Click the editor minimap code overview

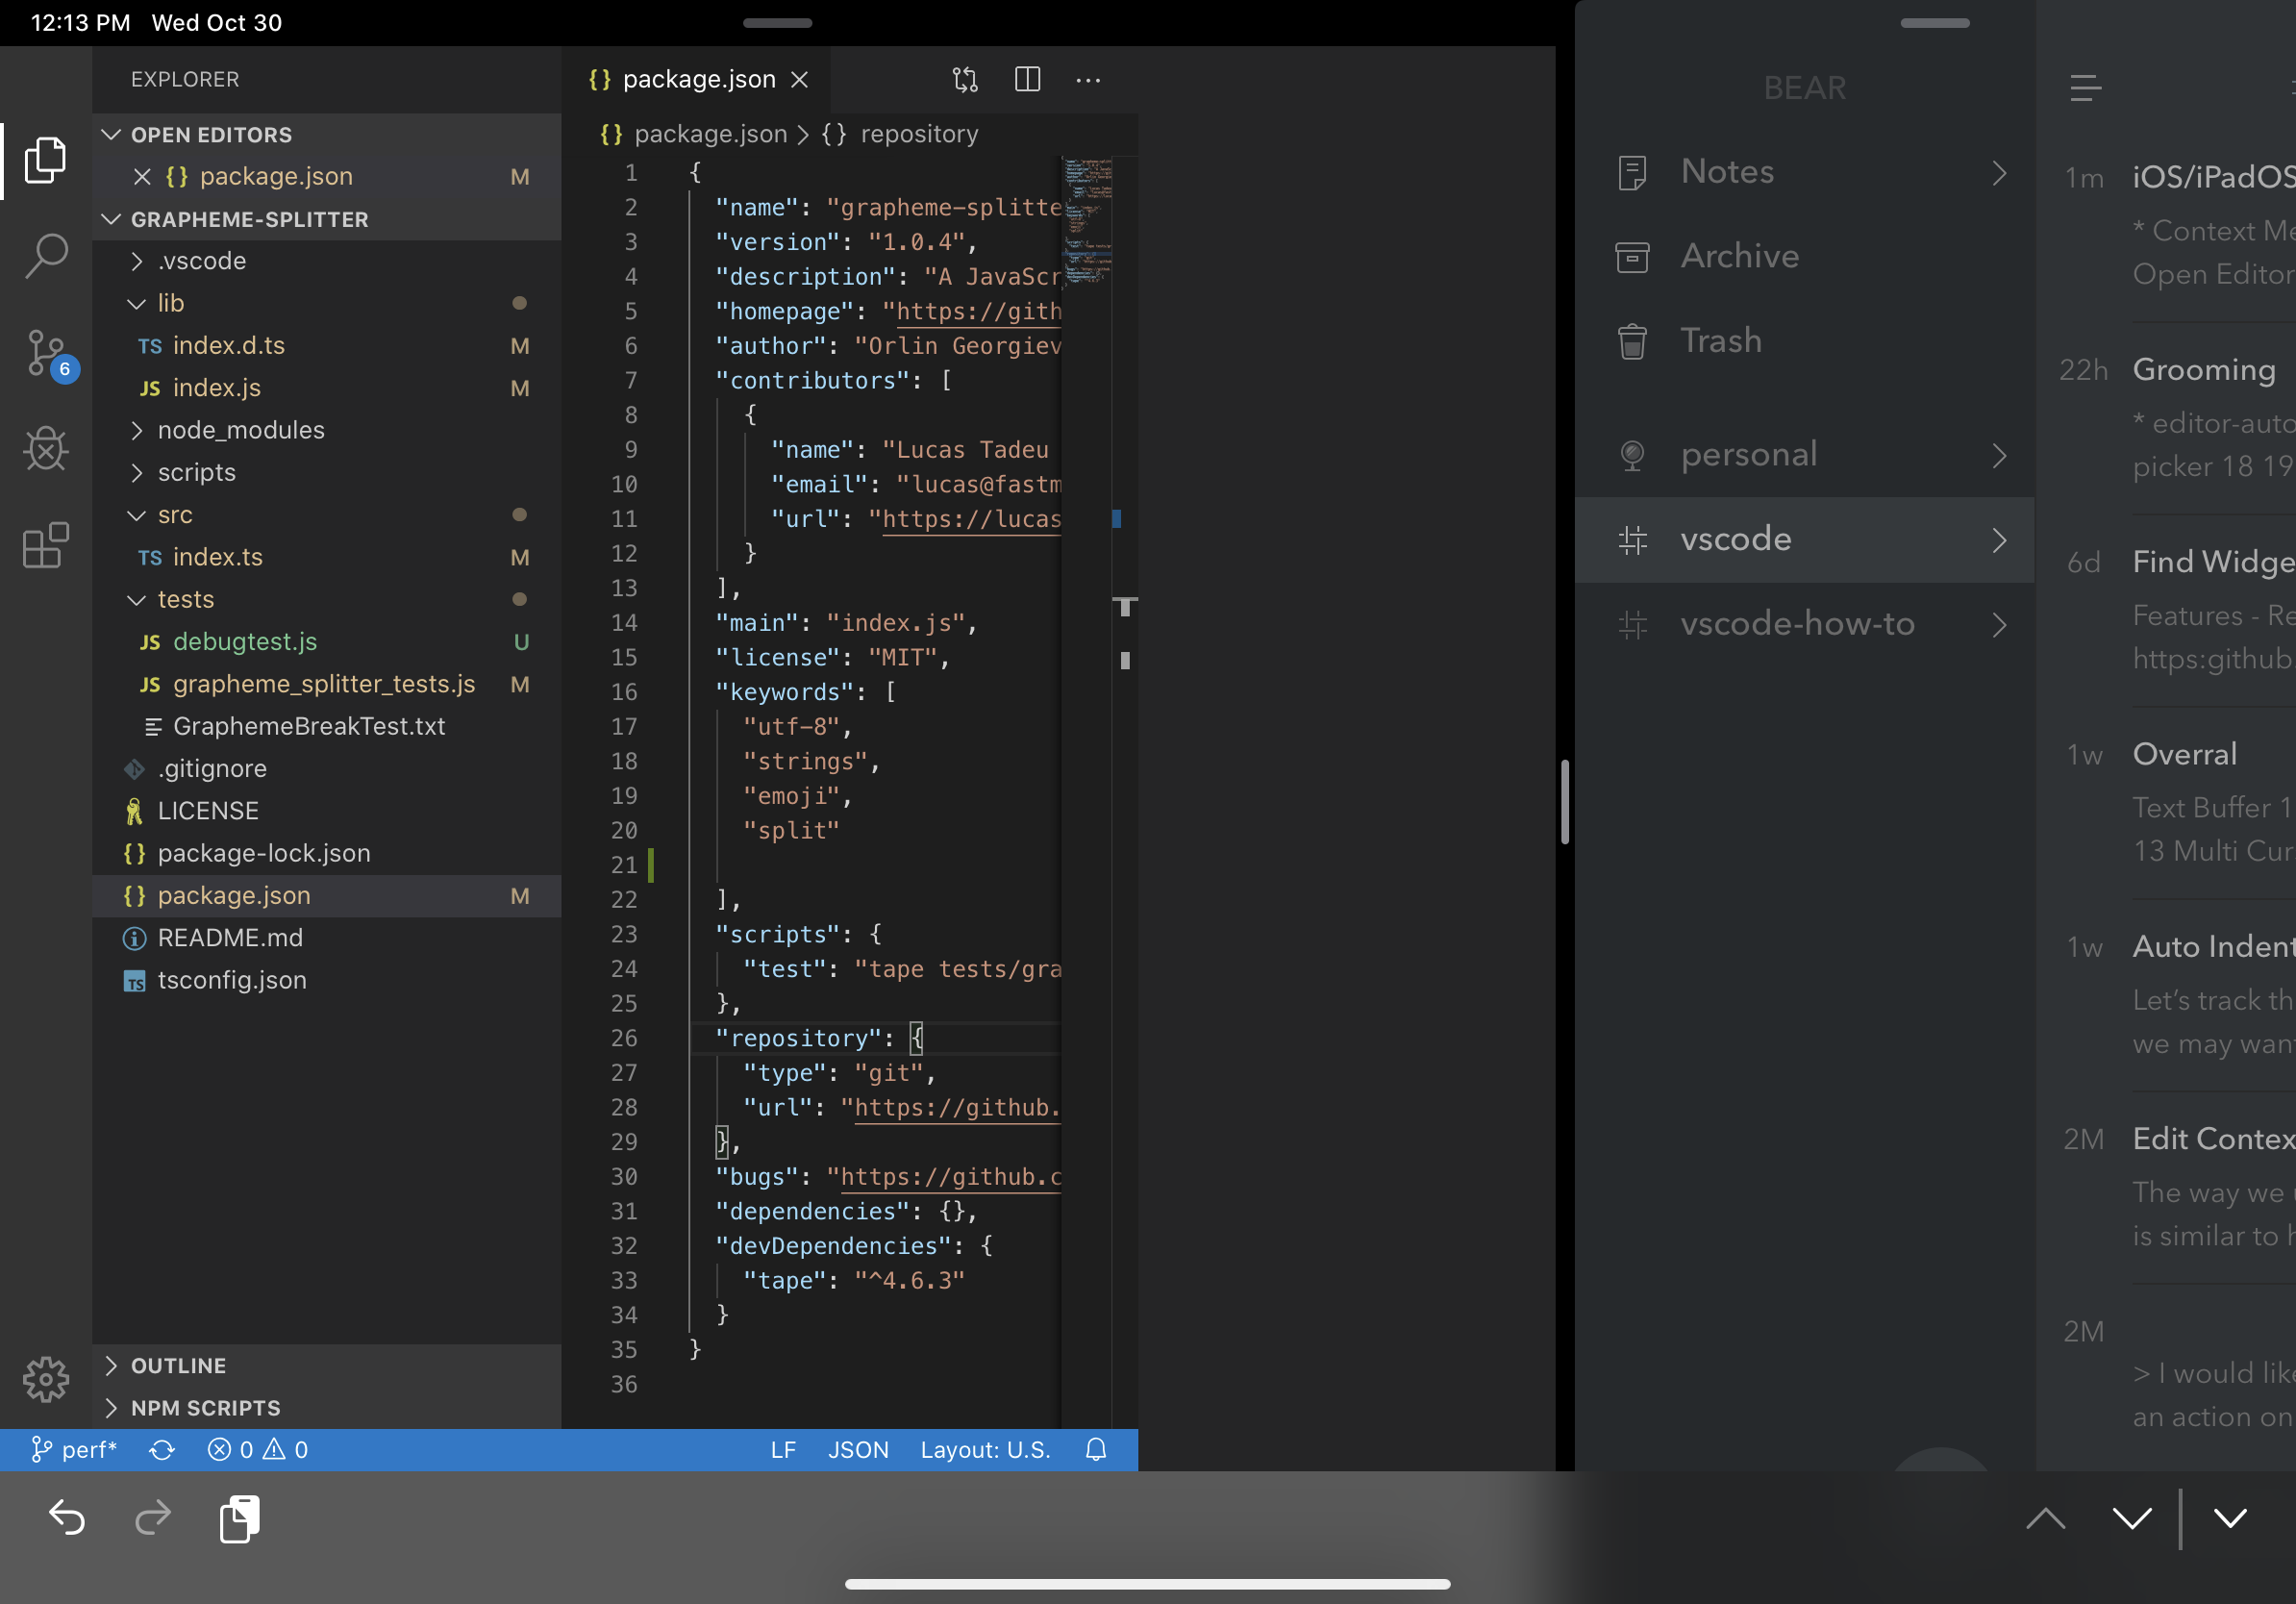click(x=1087, y=220)
